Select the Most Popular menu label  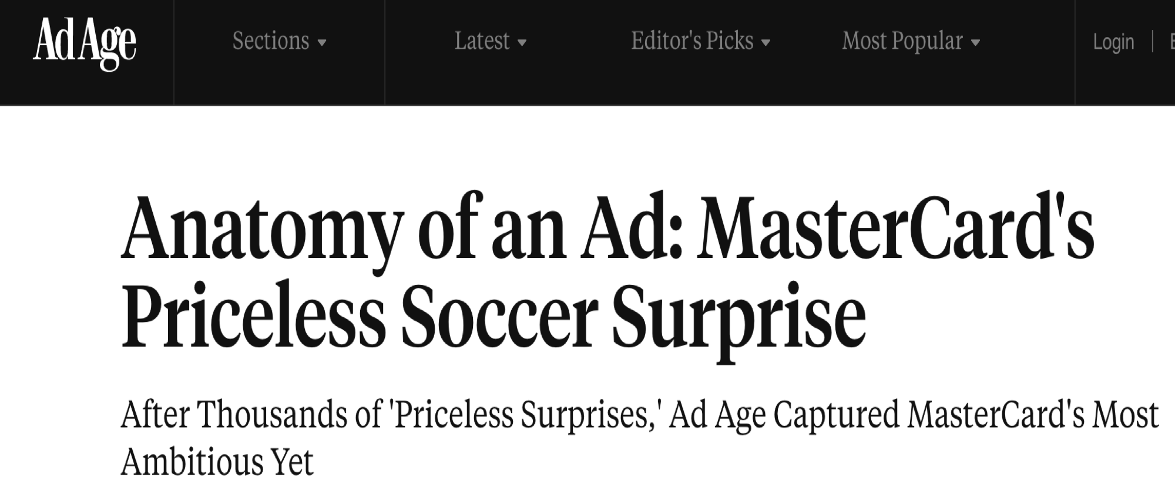902,41
